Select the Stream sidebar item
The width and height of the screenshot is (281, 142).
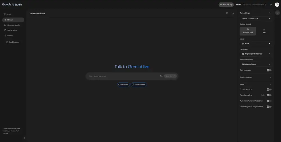coord(13,20)
